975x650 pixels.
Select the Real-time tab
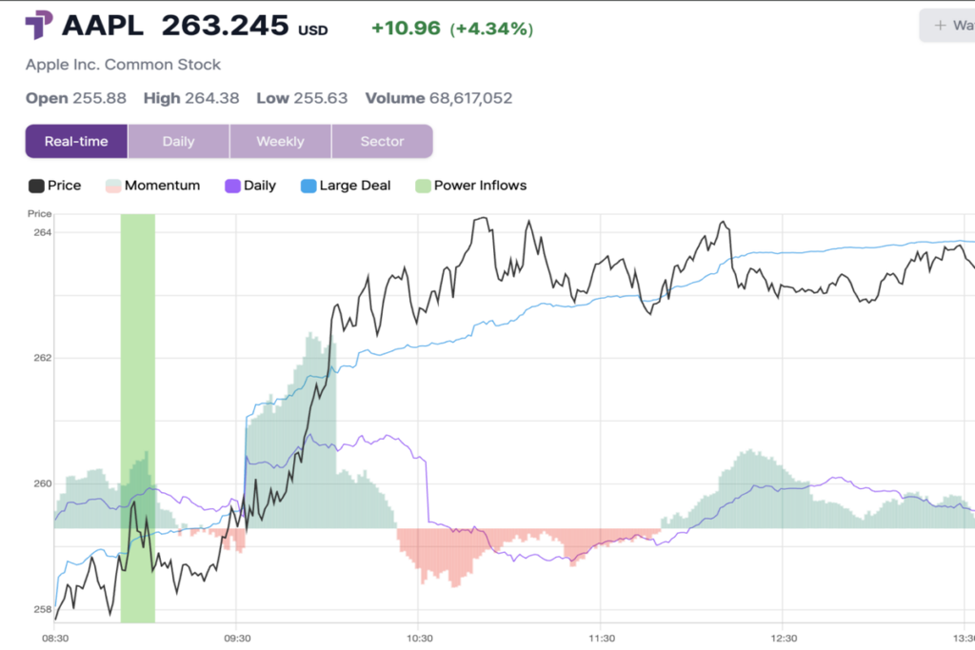click(76, 141)
